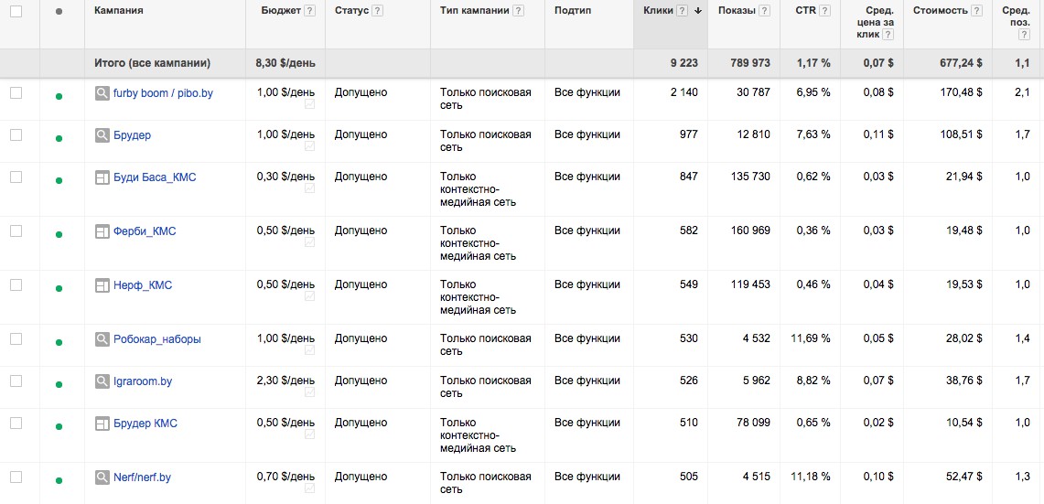Open the green status dot for Nerf/nerf.by

pos(59,481)
